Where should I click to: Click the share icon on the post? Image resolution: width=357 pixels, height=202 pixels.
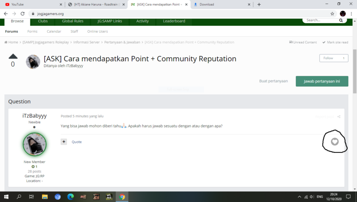(x=339, y=117)
